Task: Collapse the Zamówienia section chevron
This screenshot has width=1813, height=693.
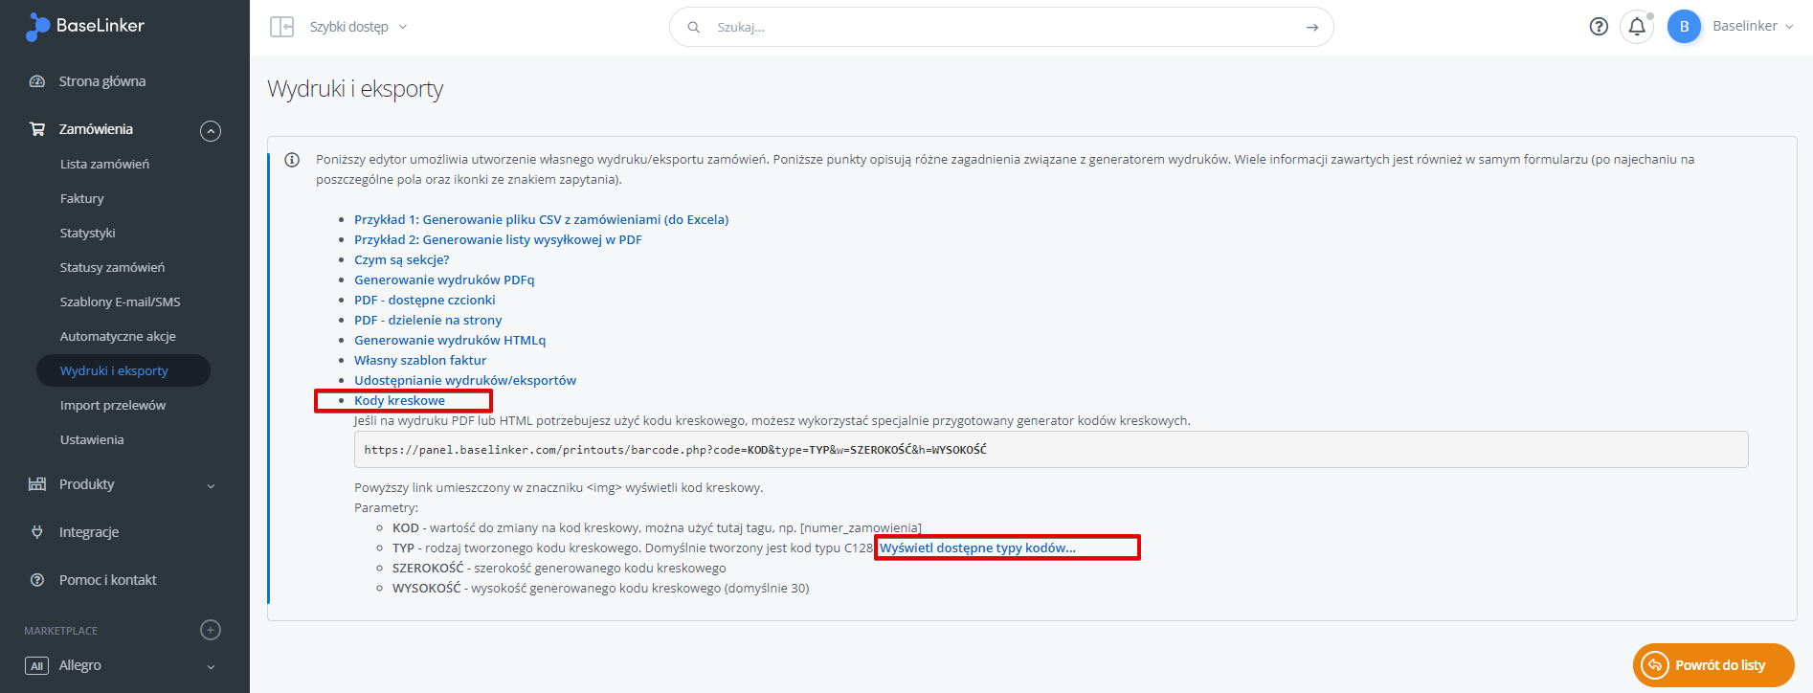Action: tap(211, 131)
